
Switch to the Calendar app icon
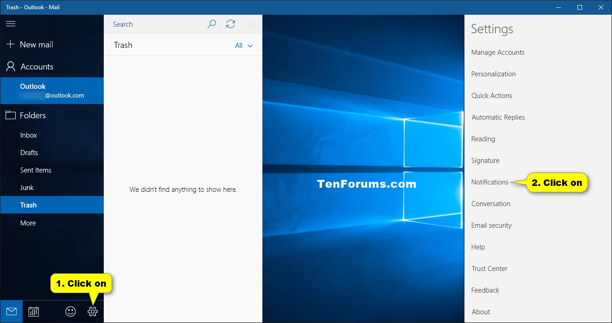coord(33,311)
